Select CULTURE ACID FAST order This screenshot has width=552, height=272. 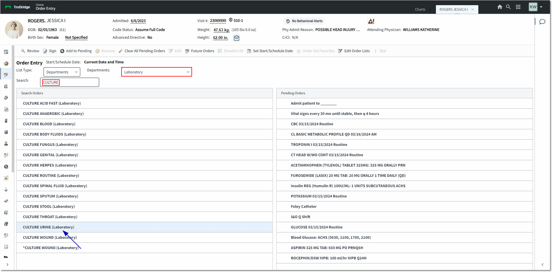[x=144, y=103]
